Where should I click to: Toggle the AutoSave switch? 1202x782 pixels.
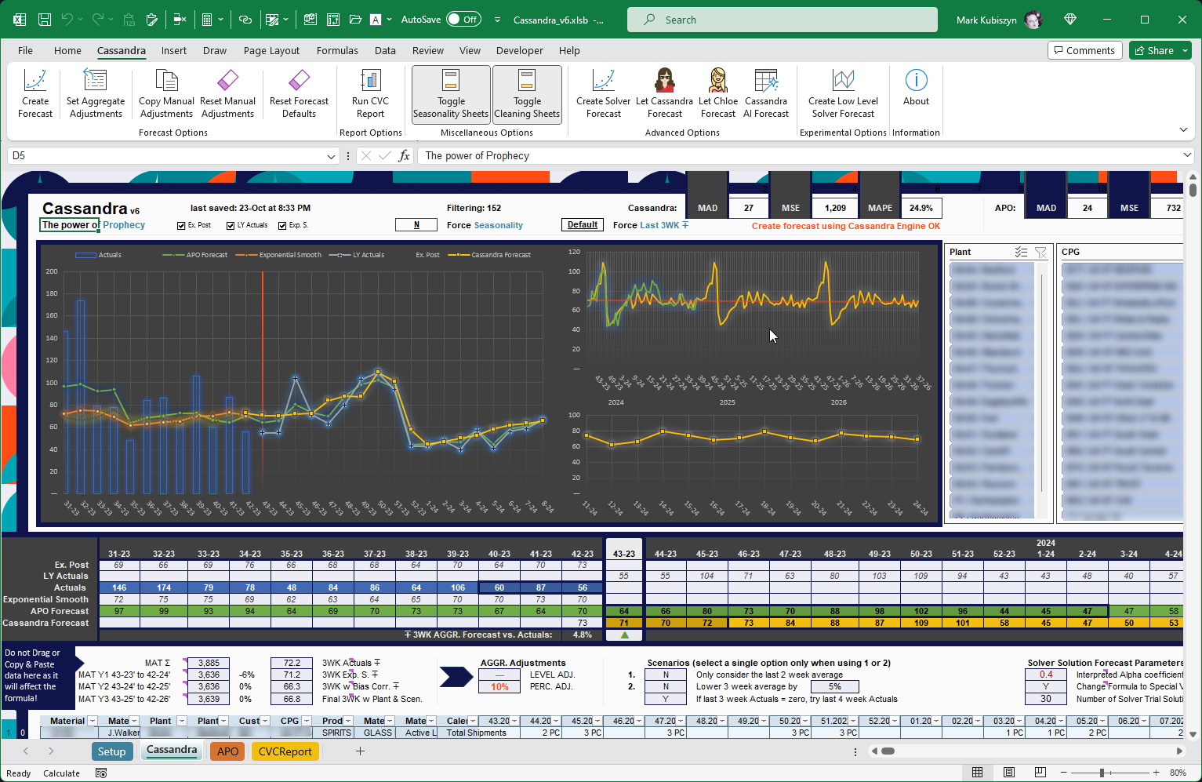(x=463, y=20)
